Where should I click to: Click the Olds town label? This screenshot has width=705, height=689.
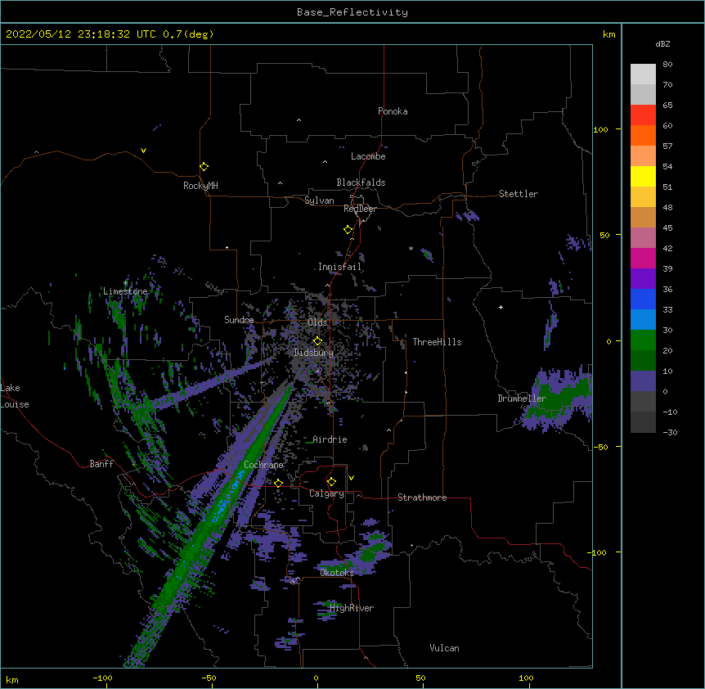coord(317,322)
